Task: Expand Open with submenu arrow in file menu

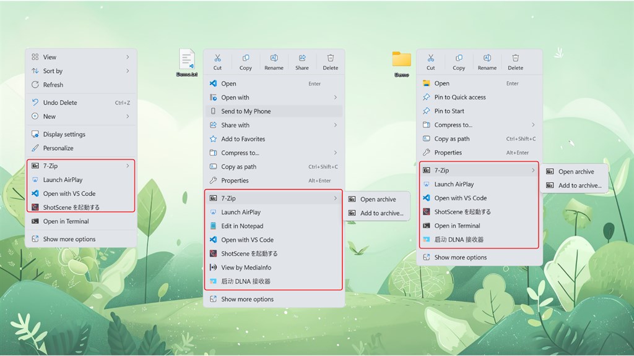Action: click(x=336, y=97)
